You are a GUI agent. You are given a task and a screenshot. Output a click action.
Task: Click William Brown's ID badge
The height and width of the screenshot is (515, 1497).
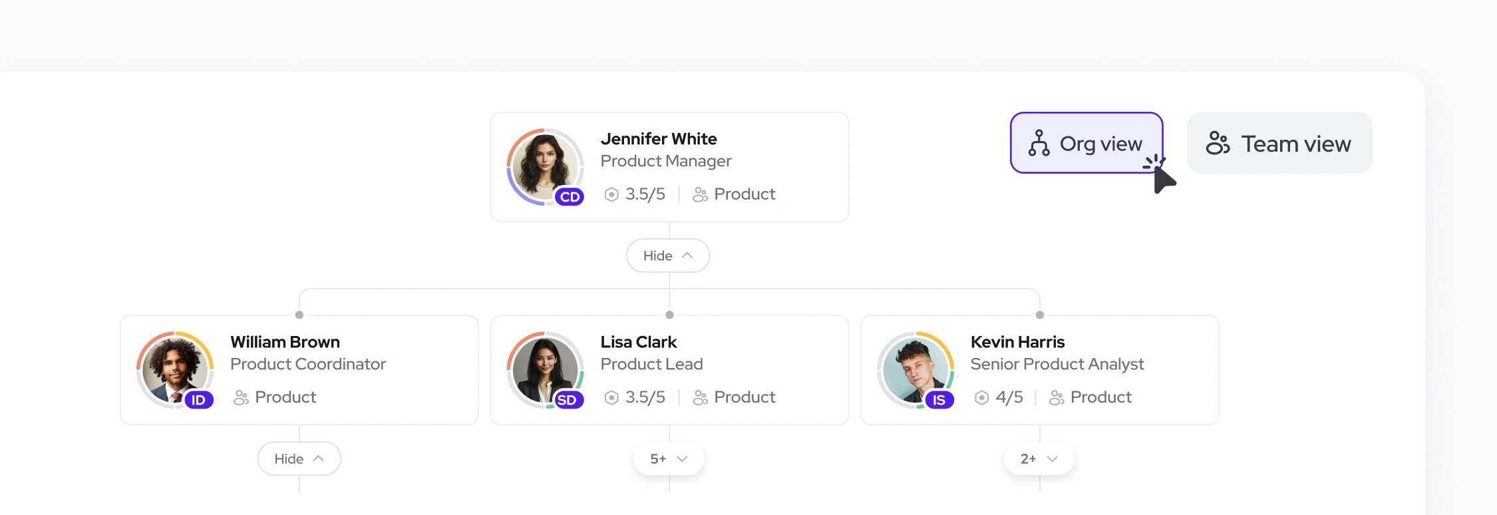pos(199,400)
